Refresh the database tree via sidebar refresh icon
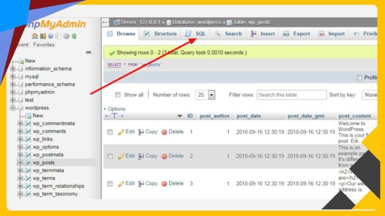Image resolution: width=385 pixels, height=216 pixels. coord(74,36)
